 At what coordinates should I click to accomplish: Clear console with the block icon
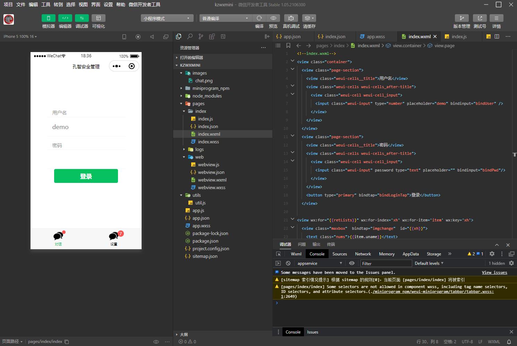288,263
